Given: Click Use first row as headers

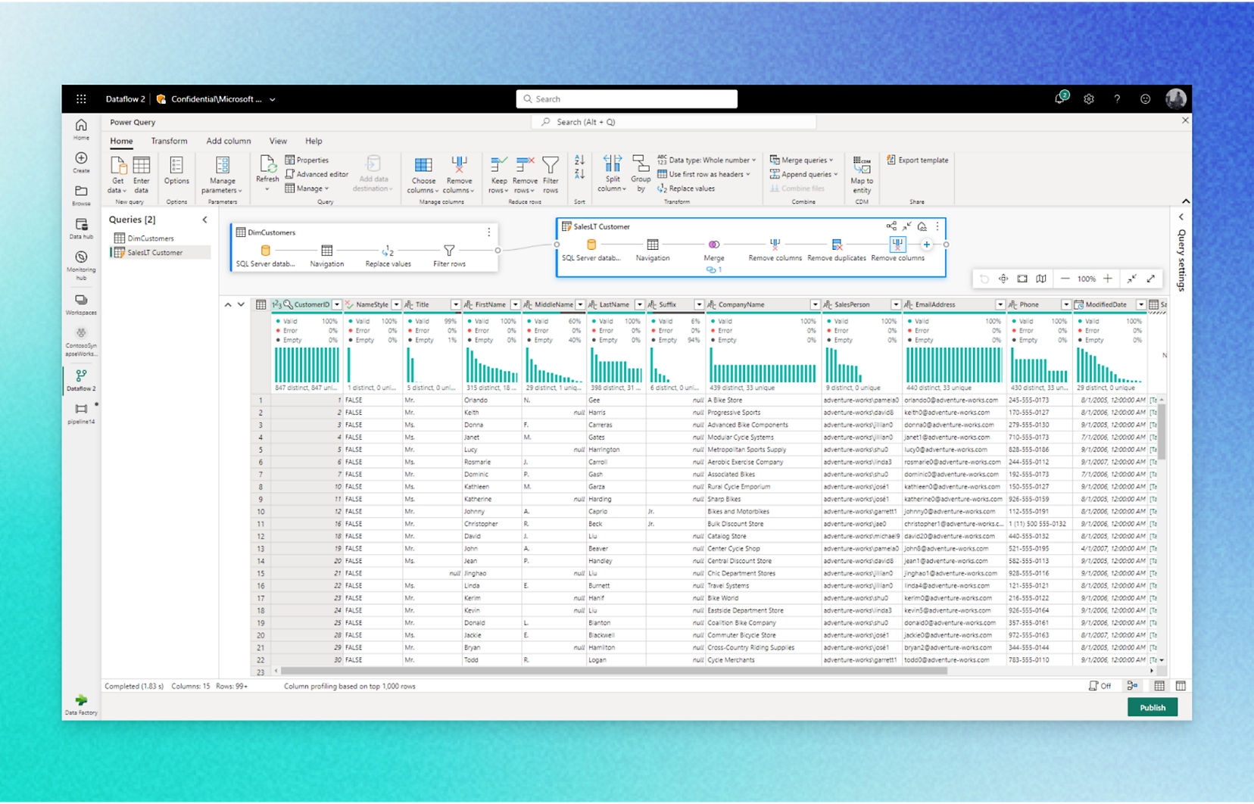Looking at the screenshot, I should [x=704, y=174].
